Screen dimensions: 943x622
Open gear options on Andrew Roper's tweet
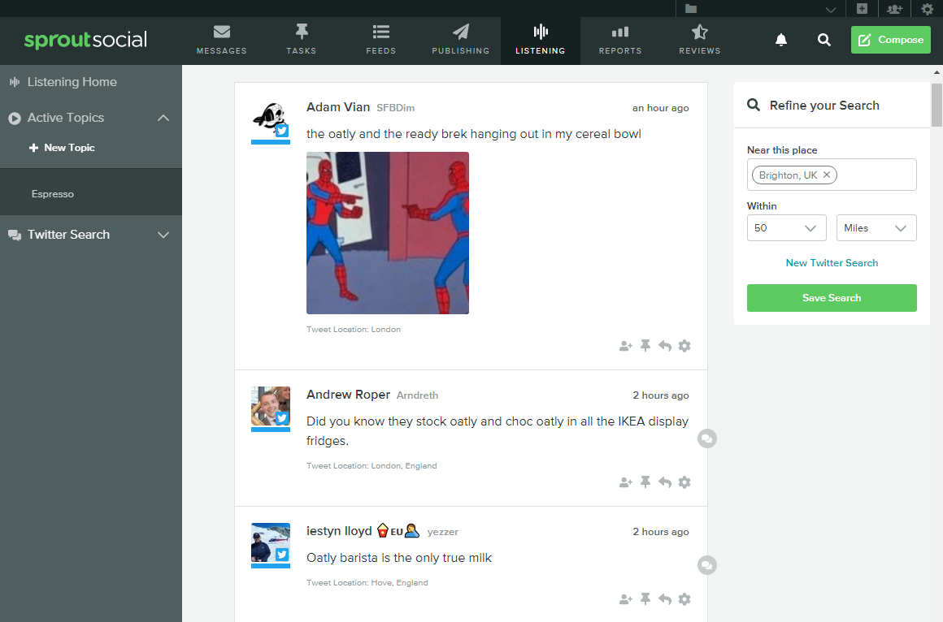(x=684, y=482)
